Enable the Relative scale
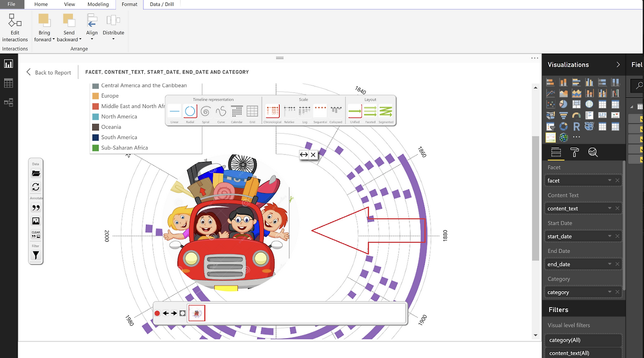644x358 pixels. pyautogui.click(x=288, y=111)
